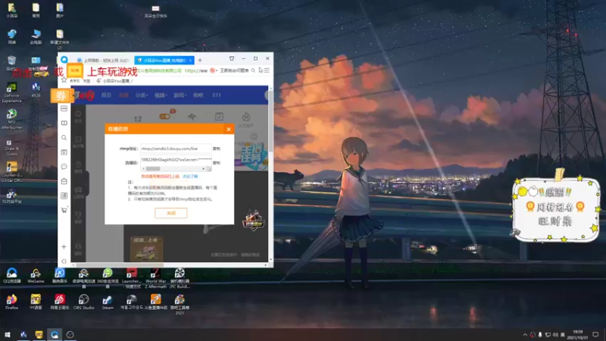
Task: Click the browser skin (shirt) icon in the title bar
Action: click(232, 59)
